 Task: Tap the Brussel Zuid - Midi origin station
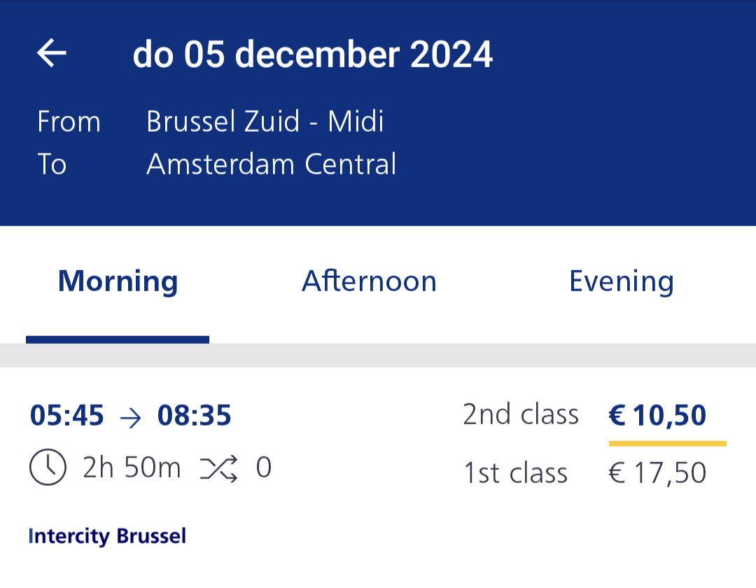(265, 122)
